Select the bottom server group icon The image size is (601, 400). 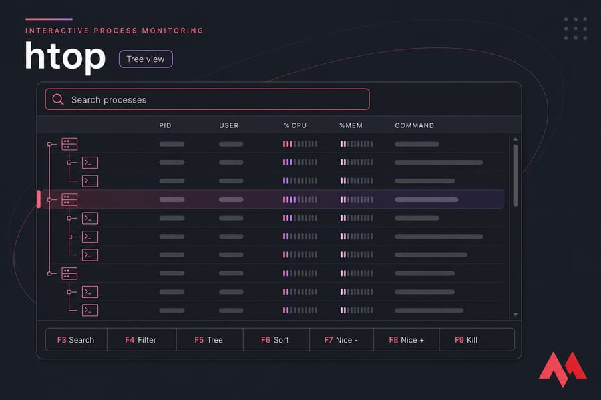(69, 273)
